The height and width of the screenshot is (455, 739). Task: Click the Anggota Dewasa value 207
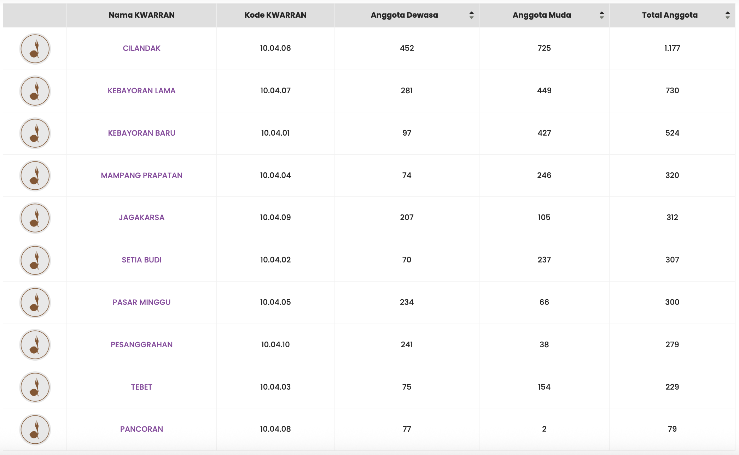coord(407,218)
